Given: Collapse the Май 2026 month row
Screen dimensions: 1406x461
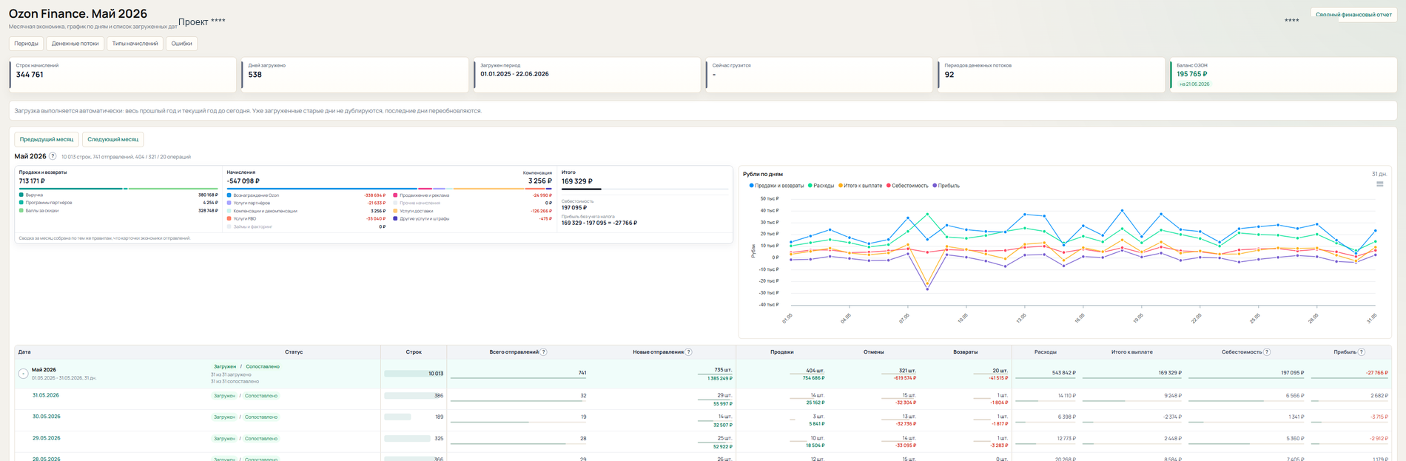Looking at the screenshot, I should 23,374.
